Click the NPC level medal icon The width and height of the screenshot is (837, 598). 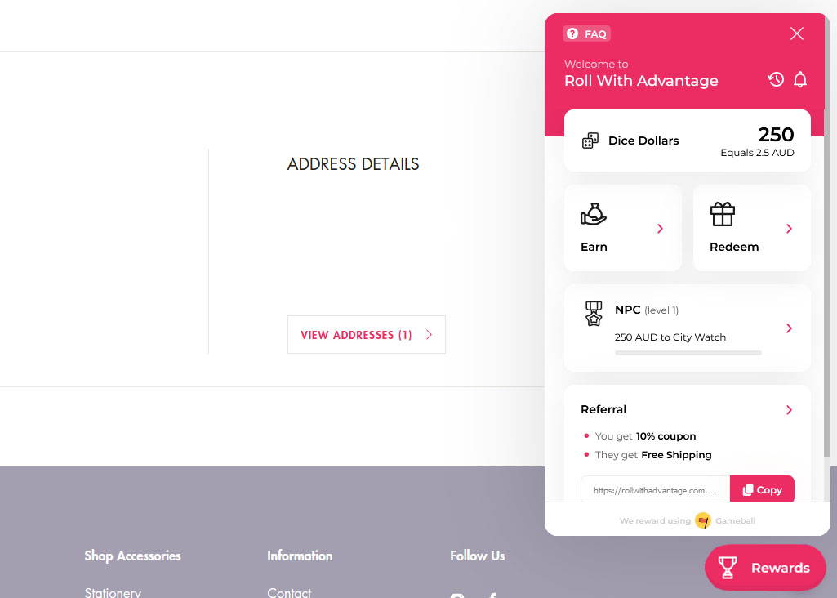click(x=594, y=314)
